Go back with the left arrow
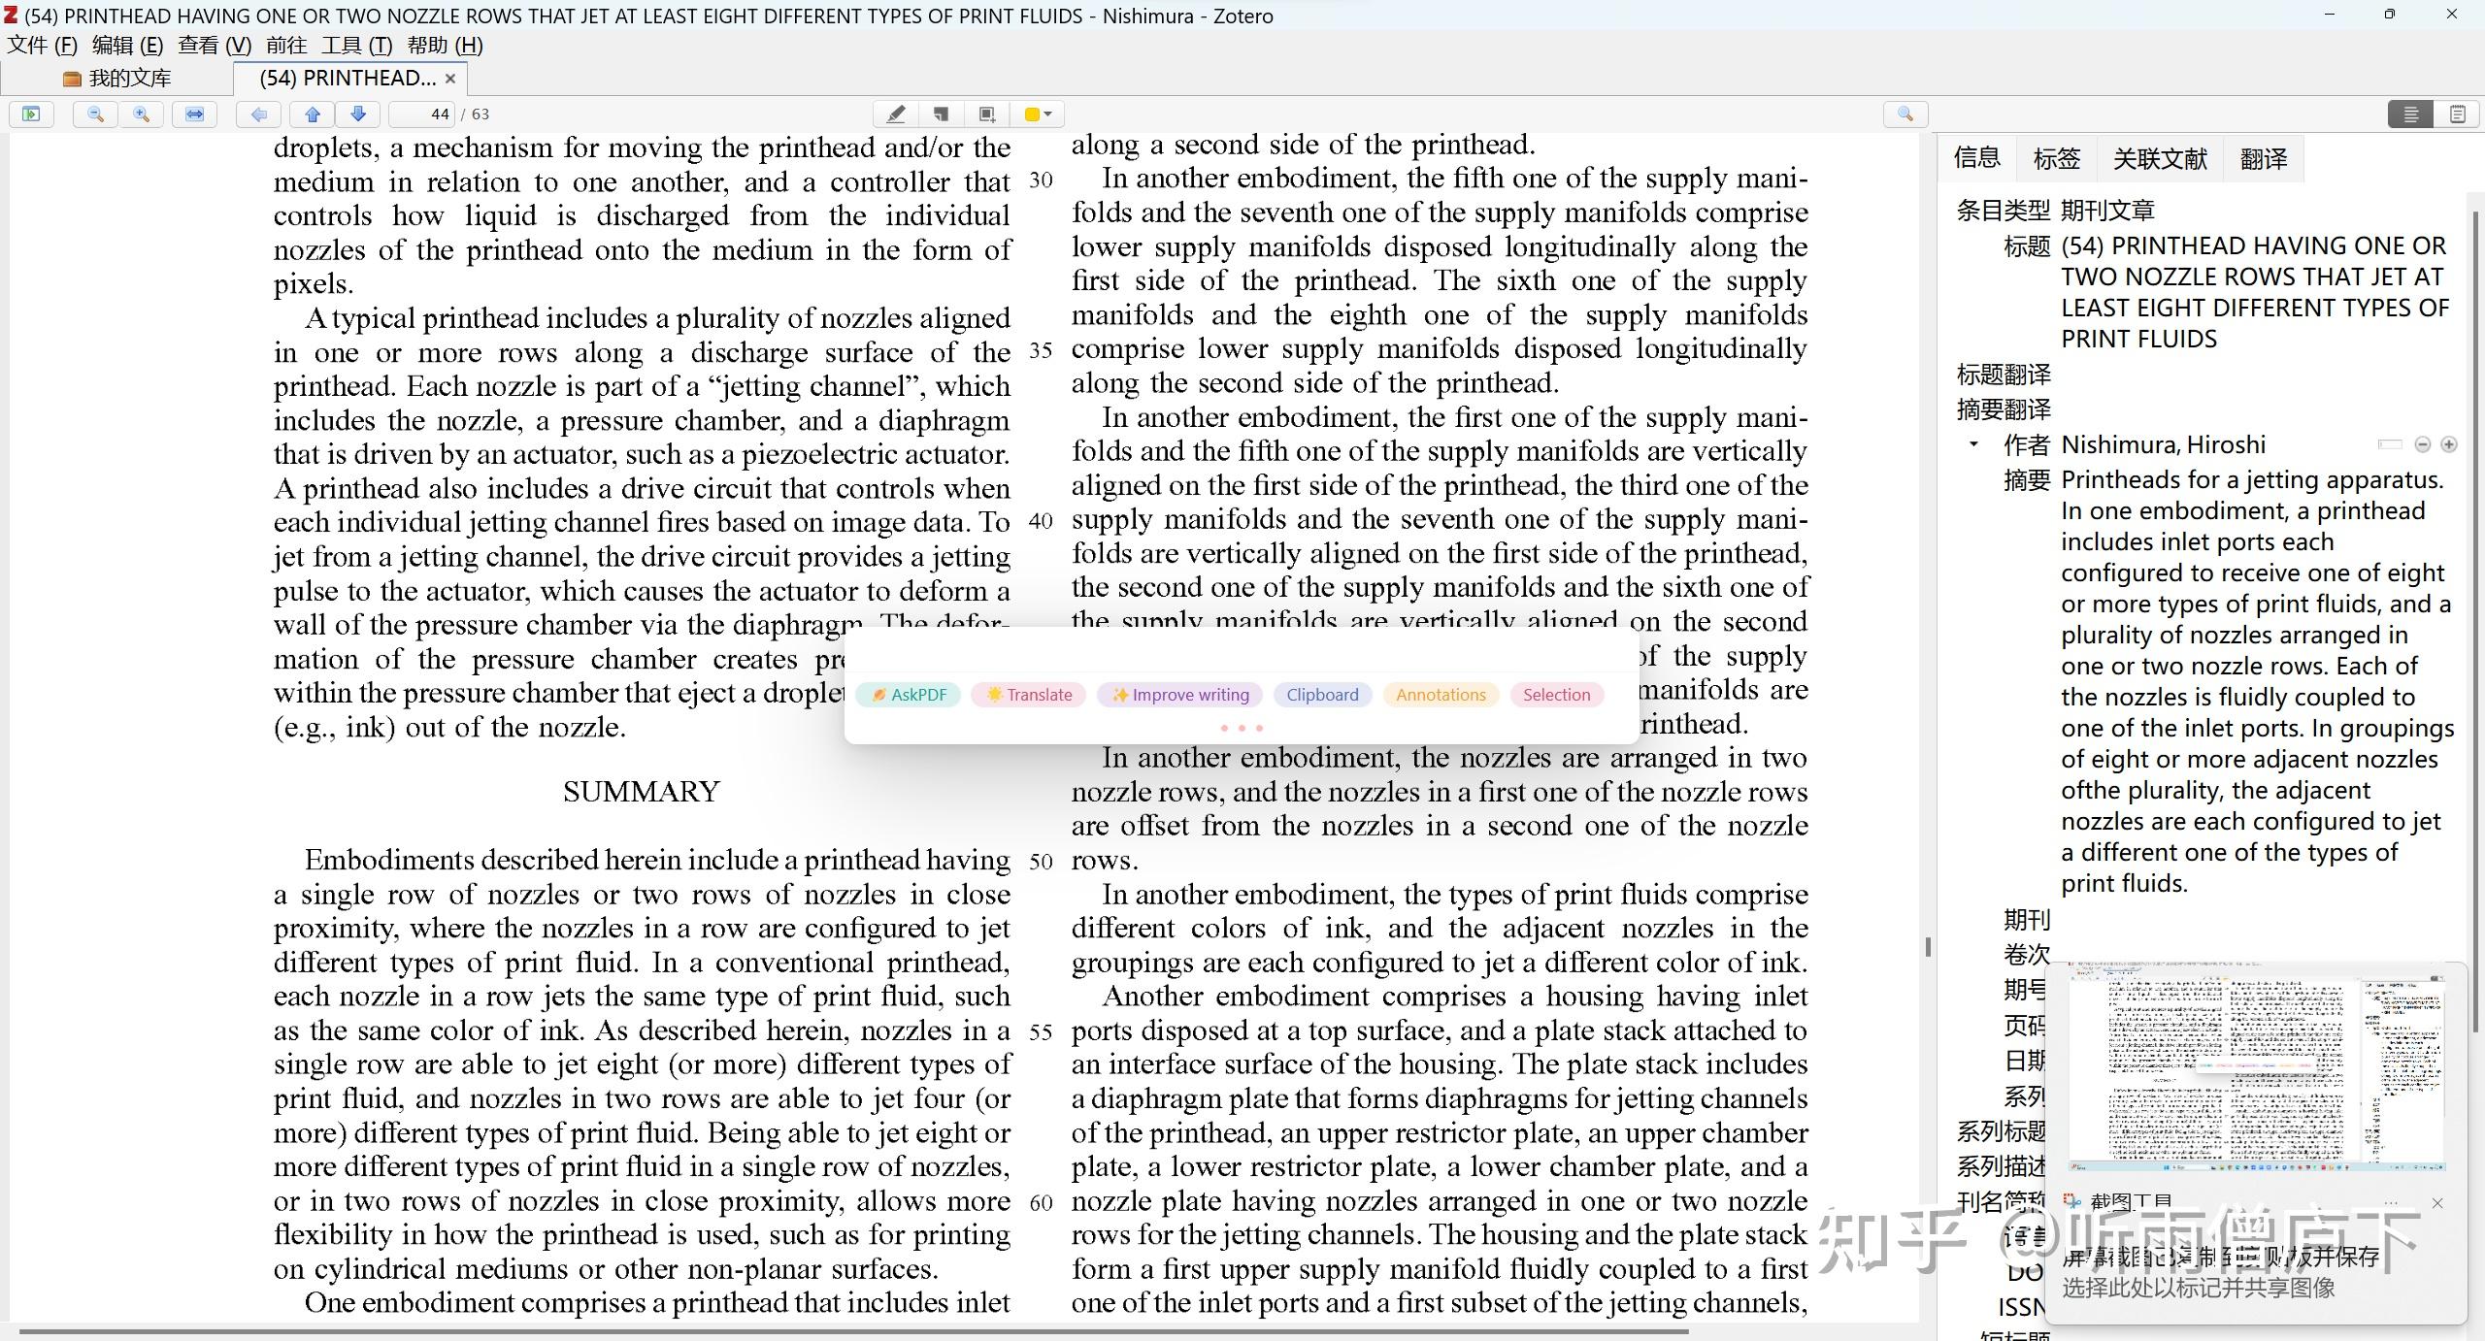This screenshot has height=1341, width=2485. pos(258,114)
